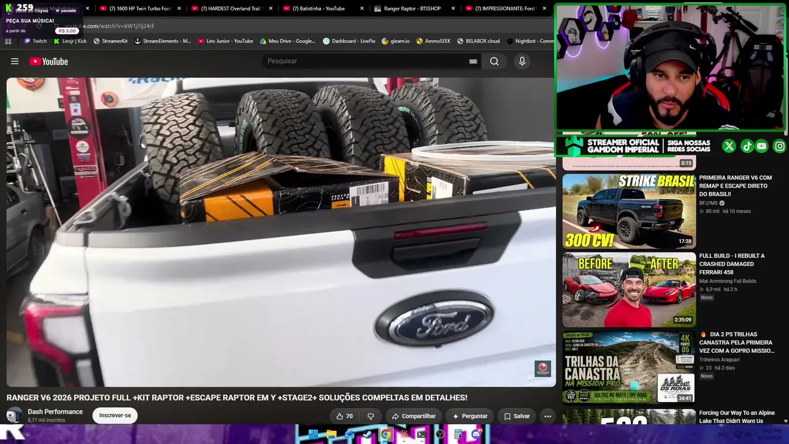Open Calculator from the taskbar
This screenshot has width=789, height=444.
(x=458, y=435)
